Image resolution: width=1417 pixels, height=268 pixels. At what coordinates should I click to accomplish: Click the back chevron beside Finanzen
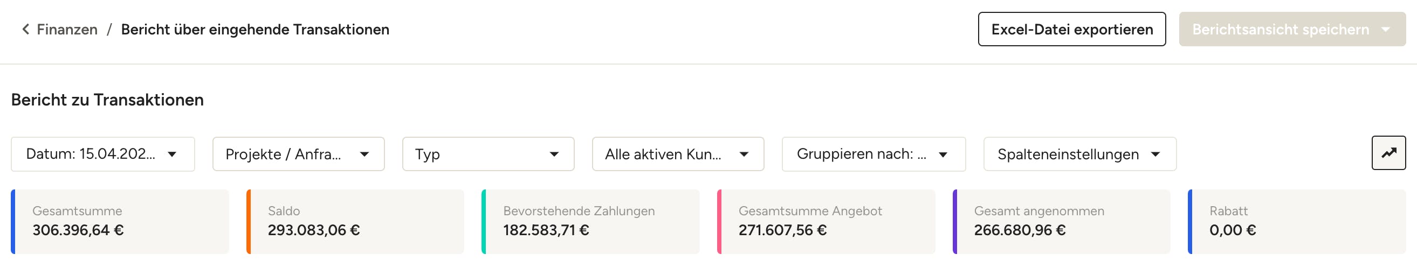pos(25,30)
